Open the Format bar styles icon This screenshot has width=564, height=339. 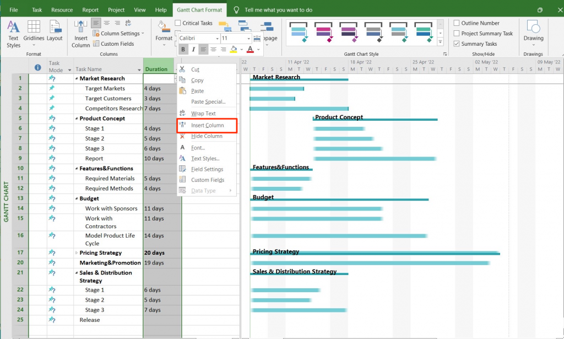(x=163, y=31)
